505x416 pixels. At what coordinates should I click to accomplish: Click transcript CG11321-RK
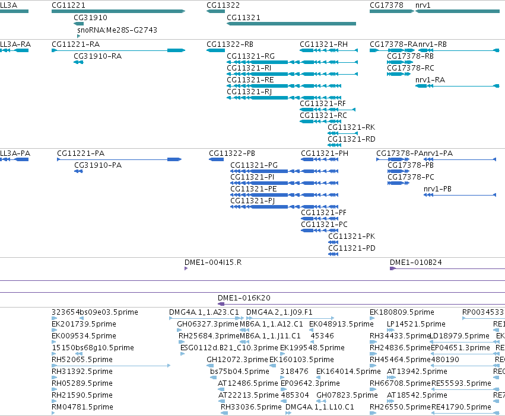coord(351,127)
